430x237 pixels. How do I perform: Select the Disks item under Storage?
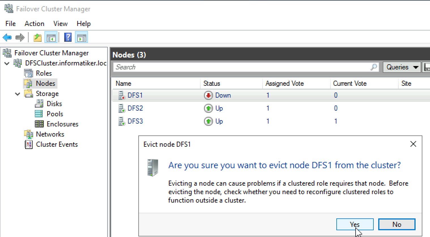coord(54,104)
